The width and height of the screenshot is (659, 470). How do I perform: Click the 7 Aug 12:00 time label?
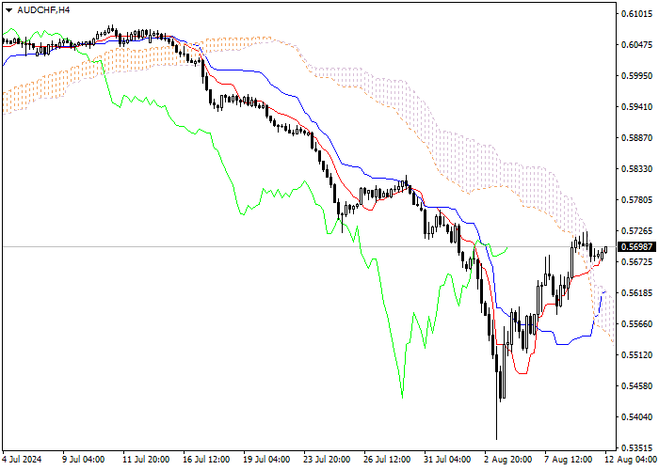click(569, 460)
